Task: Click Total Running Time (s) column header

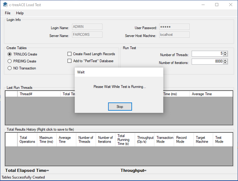Action: click(x=125, y=140)
